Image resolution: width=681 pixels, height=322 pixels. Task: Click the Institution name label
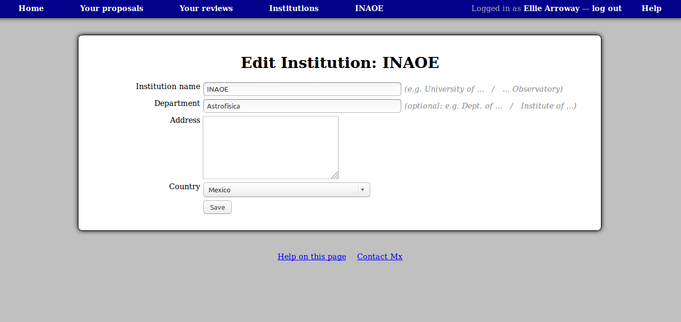click(x=168, y=86)
